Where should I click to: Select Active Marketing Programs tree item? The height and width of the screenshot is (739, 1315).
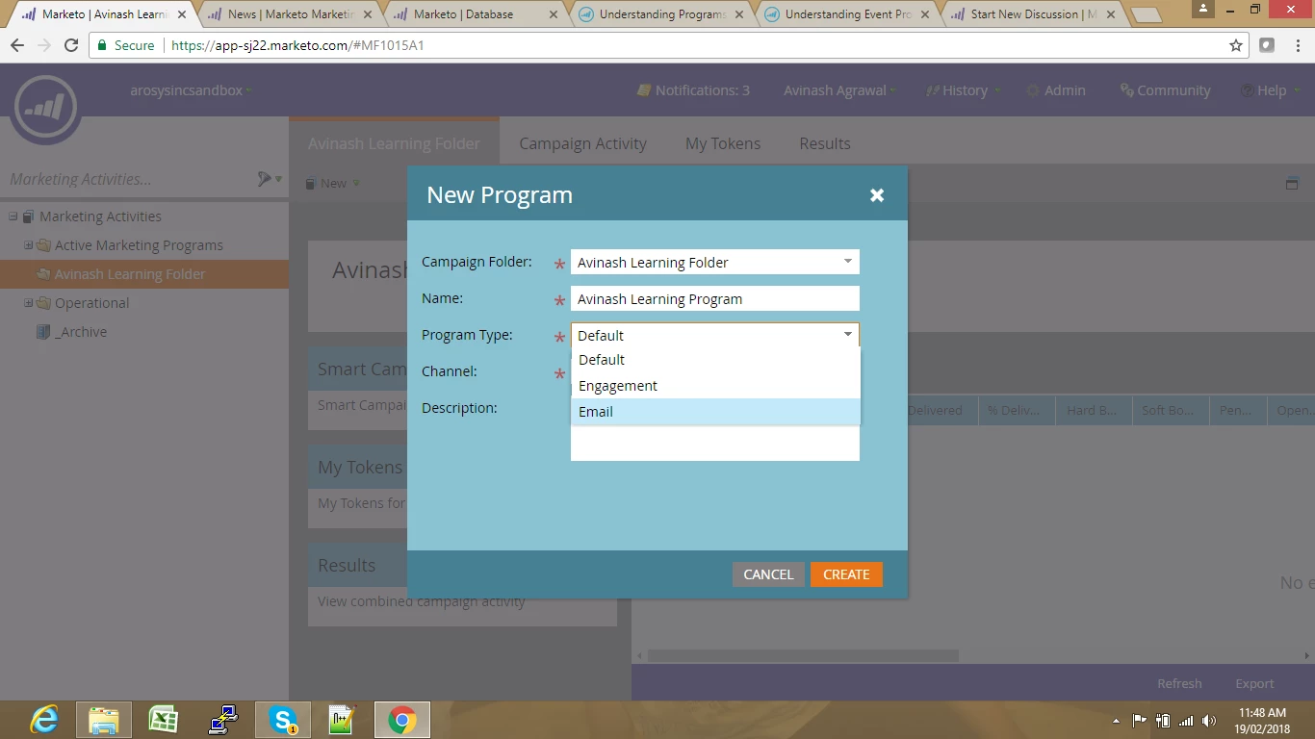[x=139, y=245]
